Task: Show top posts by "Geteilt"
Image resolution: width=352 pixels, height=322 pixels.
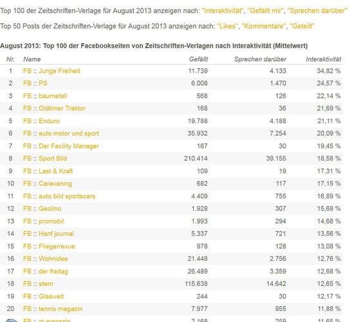Action: point(302,26)
